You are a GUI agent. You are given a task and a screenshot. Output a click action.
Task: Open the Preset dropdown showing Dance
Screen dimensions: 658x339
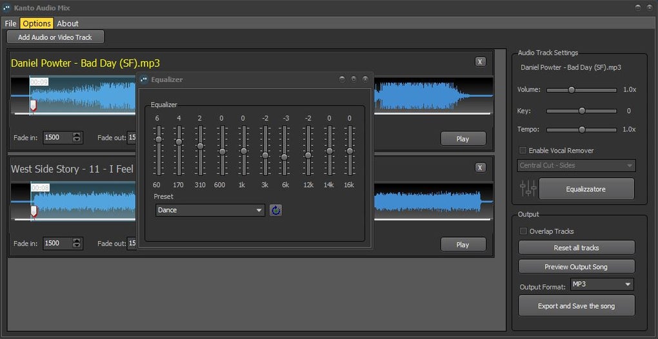click(210, 210)
